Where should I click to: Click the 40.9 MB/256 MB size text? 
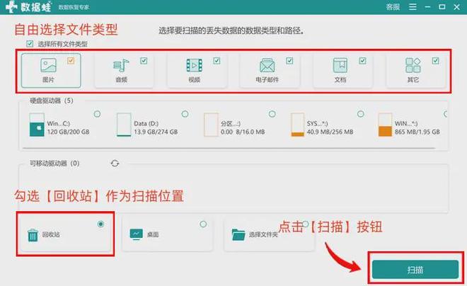tap(330, 132)
